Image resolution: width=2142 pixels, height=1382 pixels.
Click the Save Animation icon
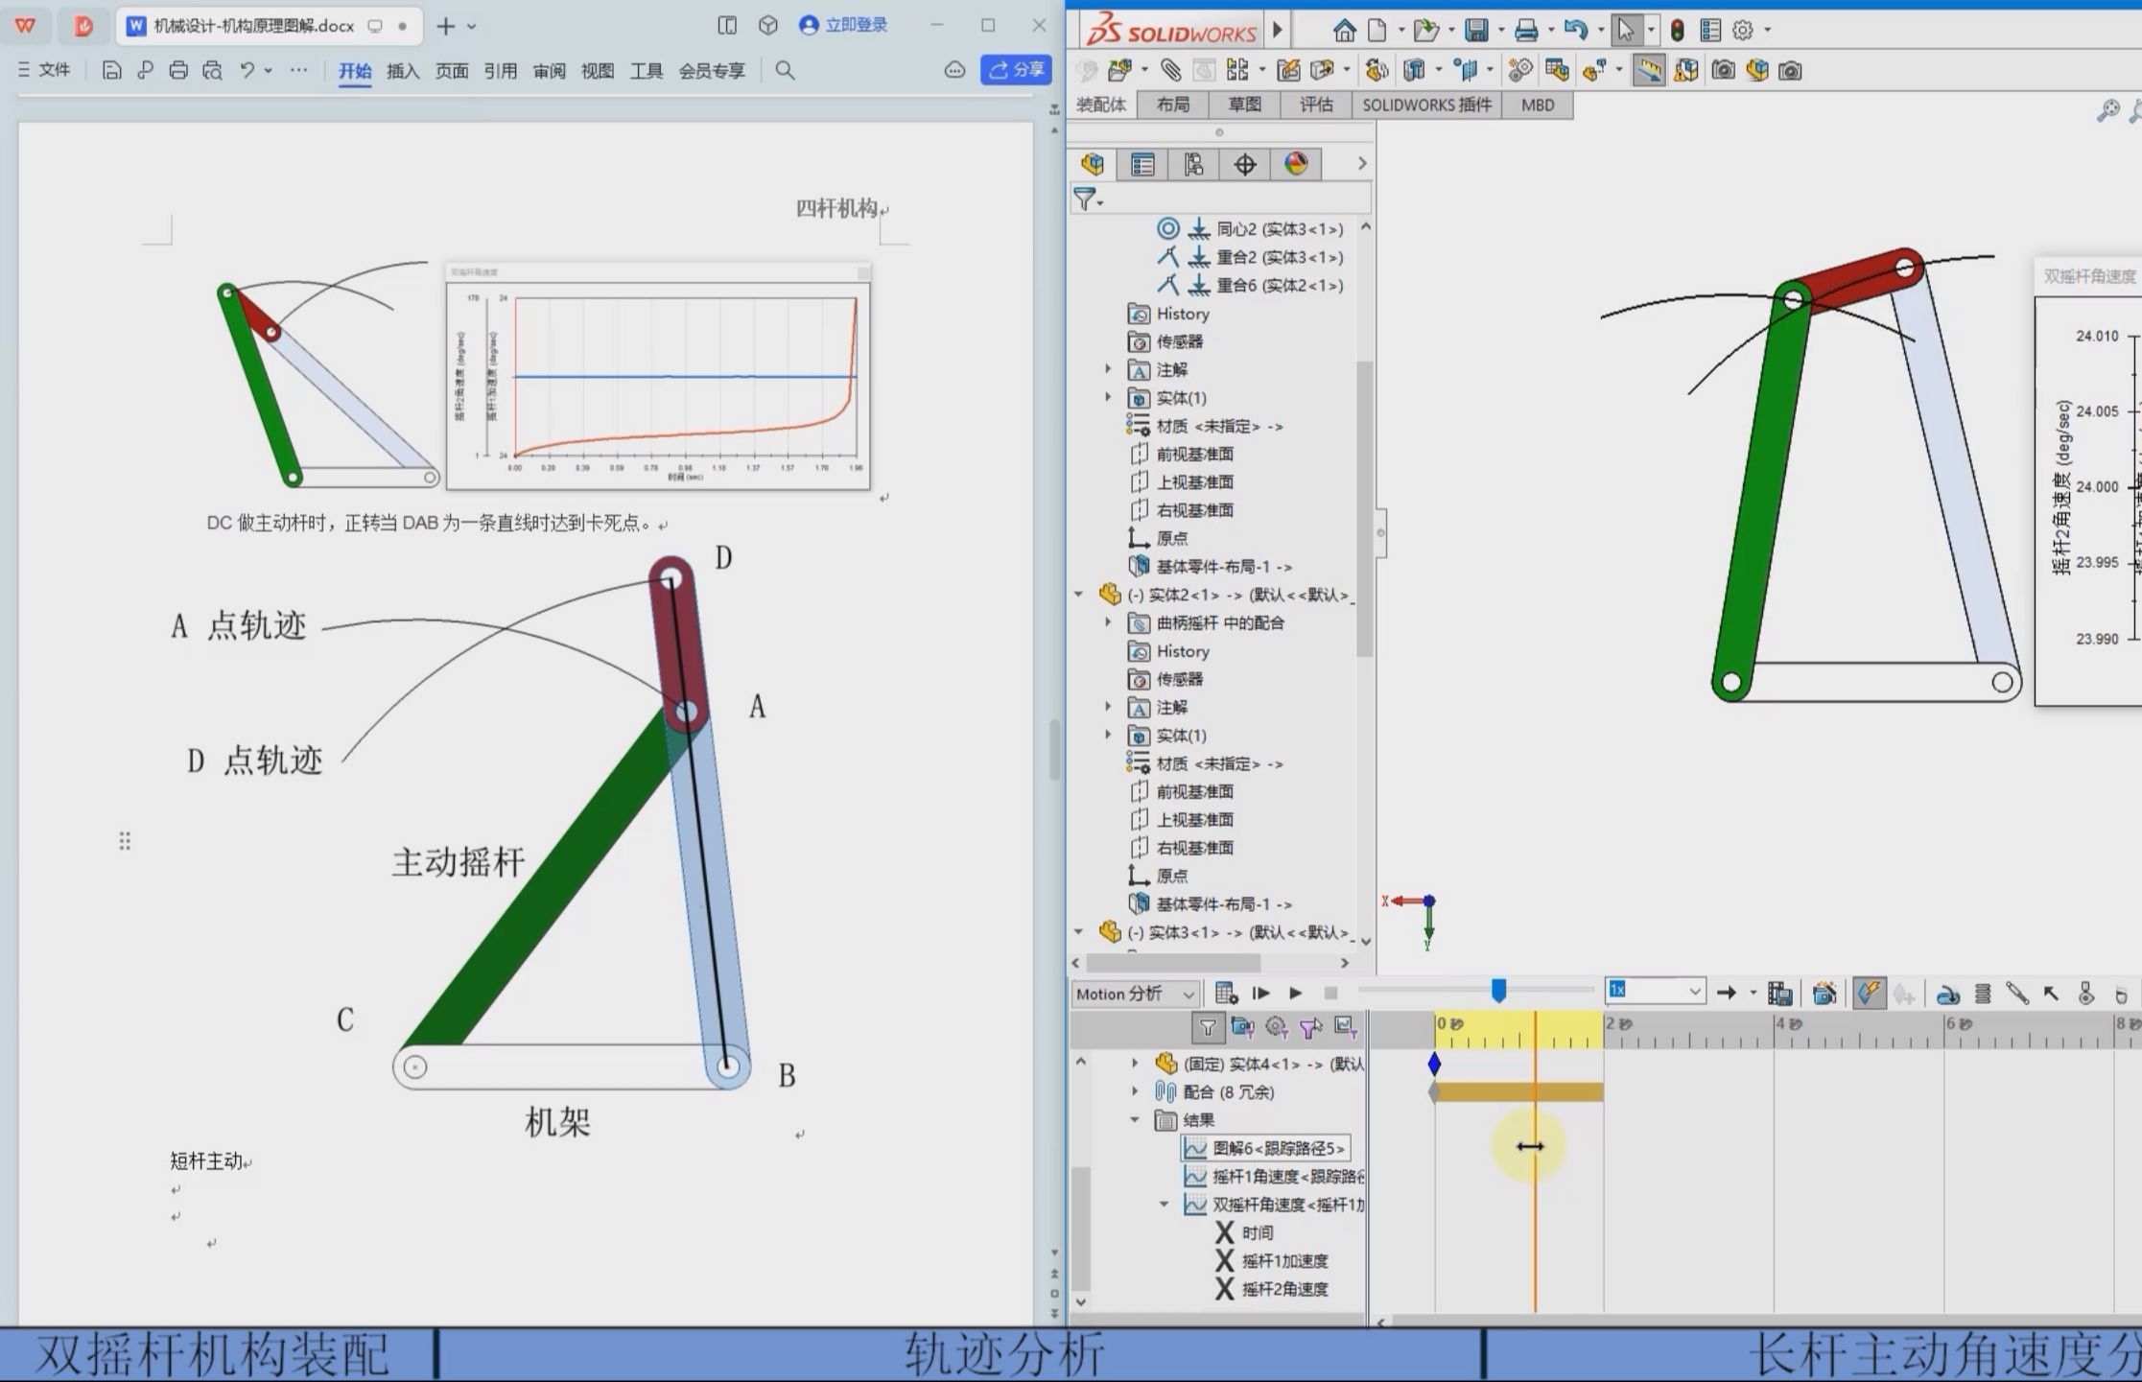click(1780, 993)
